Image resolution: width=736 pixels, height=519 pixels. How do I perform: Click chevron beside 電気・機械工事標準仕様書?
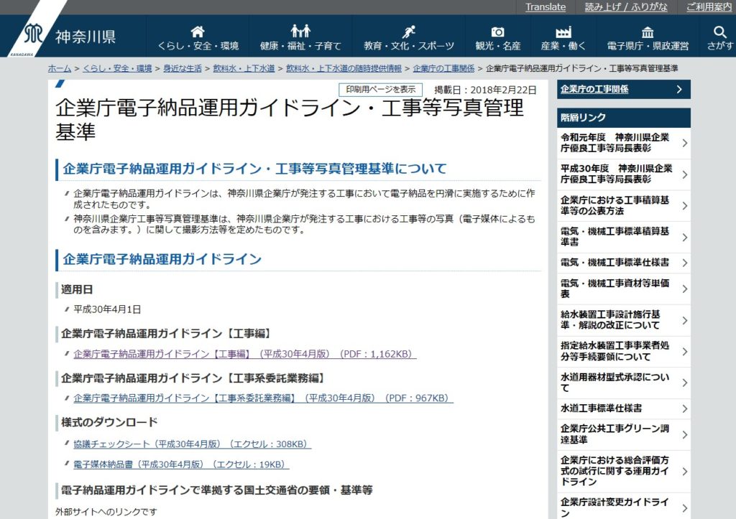(684, 263)
